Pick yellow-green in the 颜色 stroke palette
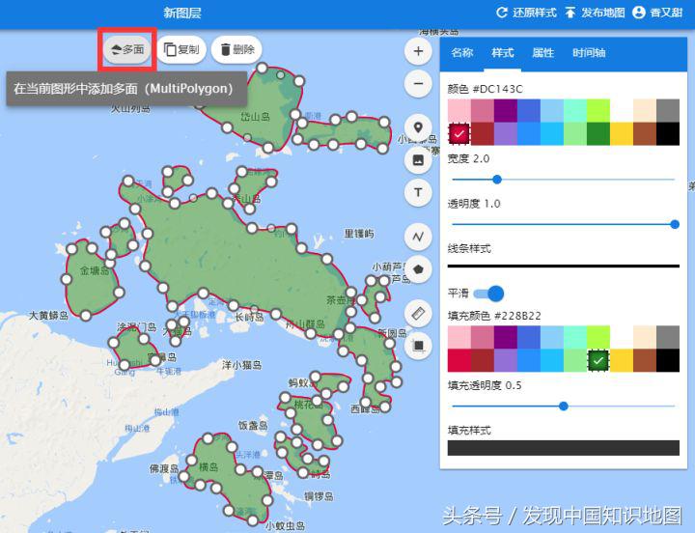Screen dimensions: 695x533 click(598, 110)
